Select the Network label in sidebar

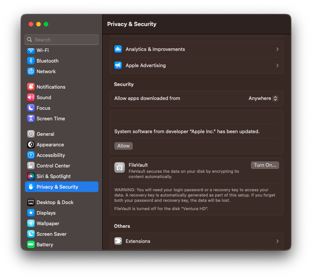[46, 71]
